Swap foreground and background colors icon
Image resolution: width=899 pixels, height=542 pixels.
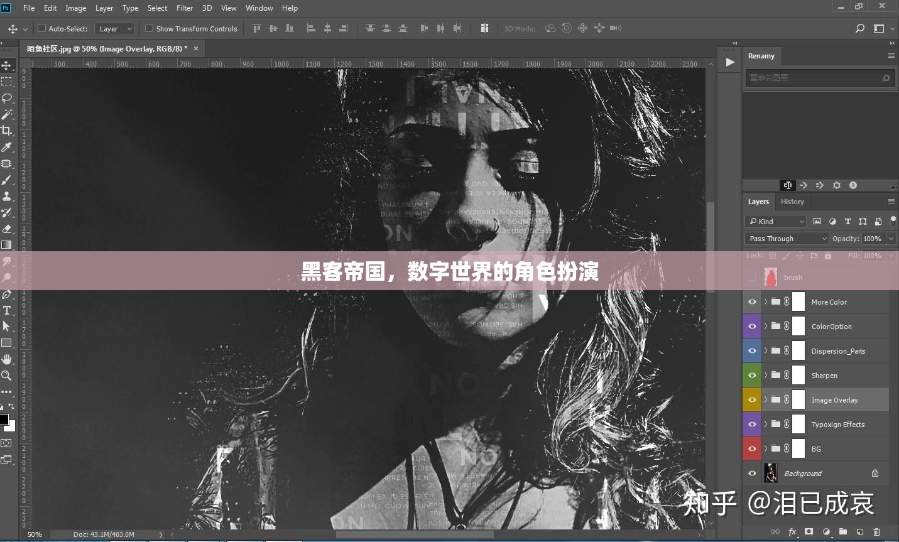11,407
